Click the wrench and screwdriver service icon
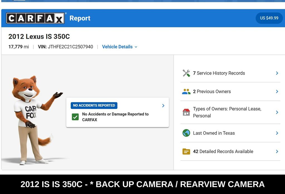Image resolution: width=285 pixels, height=194 pixels. [x=186, y=73]
